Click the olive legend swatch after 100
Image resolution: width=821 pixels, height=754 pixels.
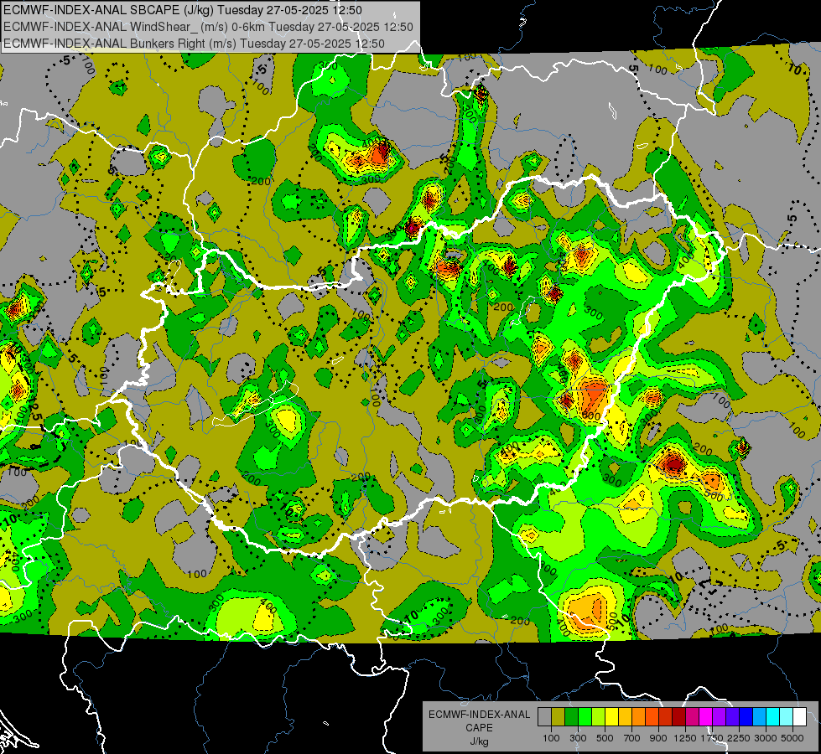click(x=559, y=717)
